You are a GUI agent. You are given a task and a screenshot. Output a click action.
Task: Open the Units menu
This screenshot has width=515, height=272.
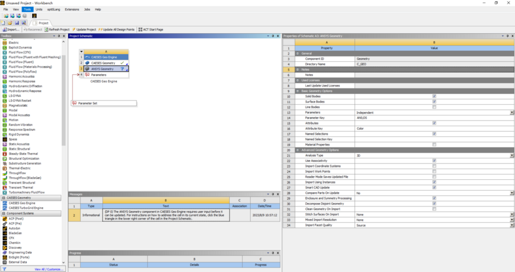pos(39,9)
